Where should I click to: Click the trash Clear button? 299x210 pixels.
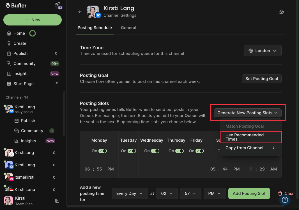coord(286,193)
